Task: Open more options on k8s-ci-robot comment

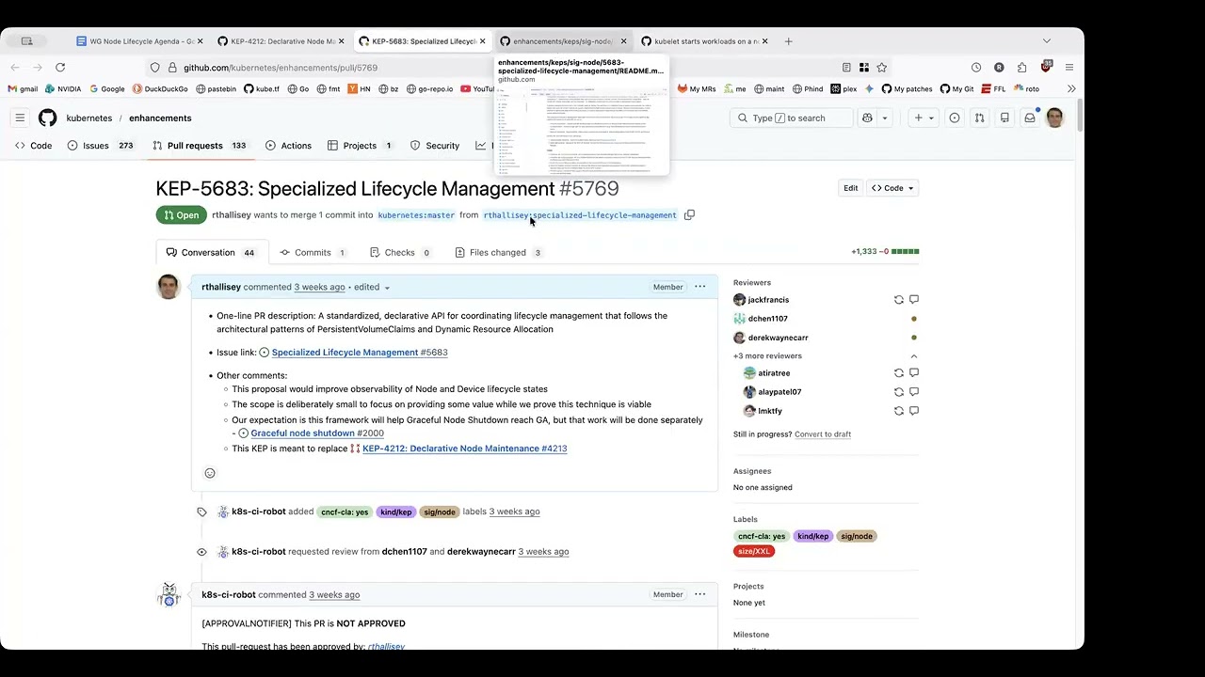Action: click(x=699, y=594)
